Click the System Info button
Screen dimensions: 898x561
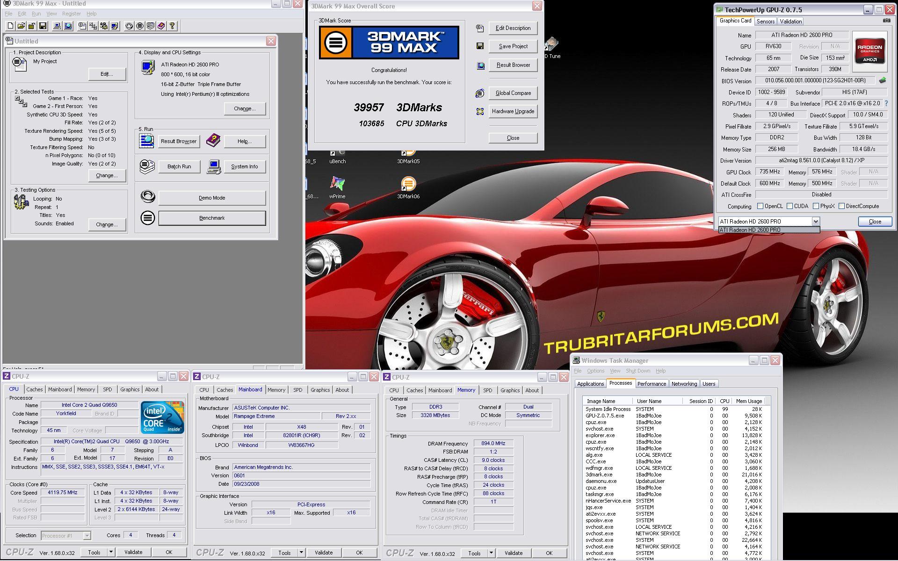pyautogui.click(x=244, y=166)
